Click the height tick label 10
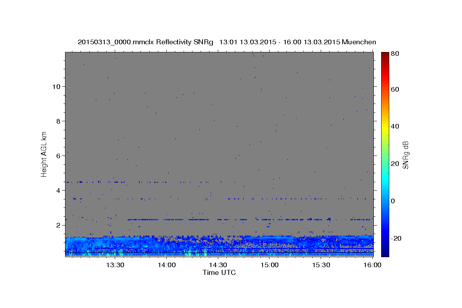The image size is (462, 308). (x=56, y=87)
